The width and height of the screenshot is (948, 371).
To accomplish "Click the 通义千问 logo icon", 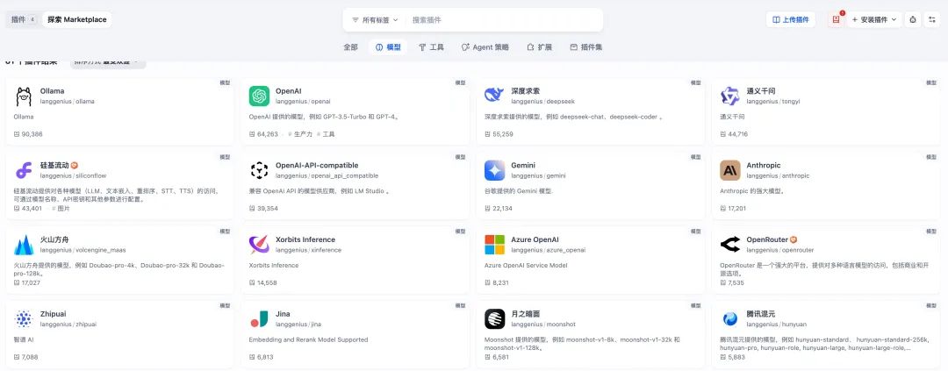I will point(730,96).
